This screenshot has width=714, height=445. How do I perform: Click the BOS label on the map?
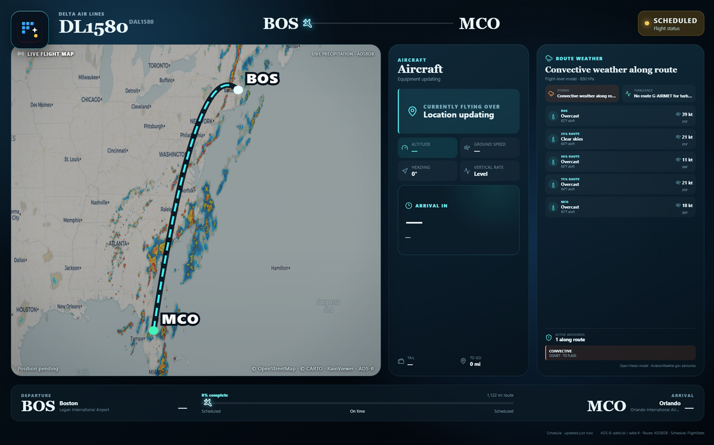(262, 78)
